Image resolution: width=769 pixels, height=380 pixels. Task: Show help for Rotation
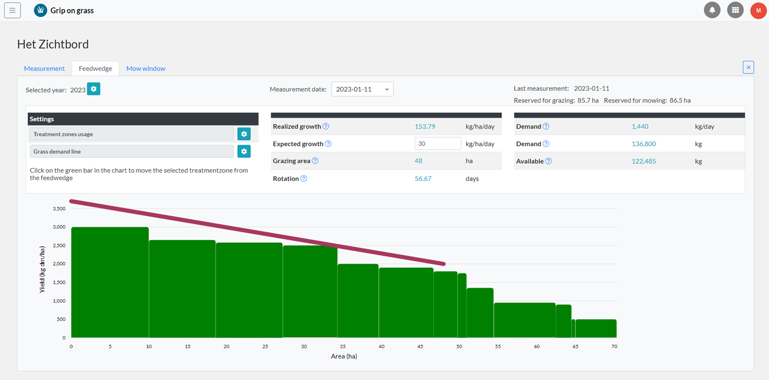(x=303, y=179)
